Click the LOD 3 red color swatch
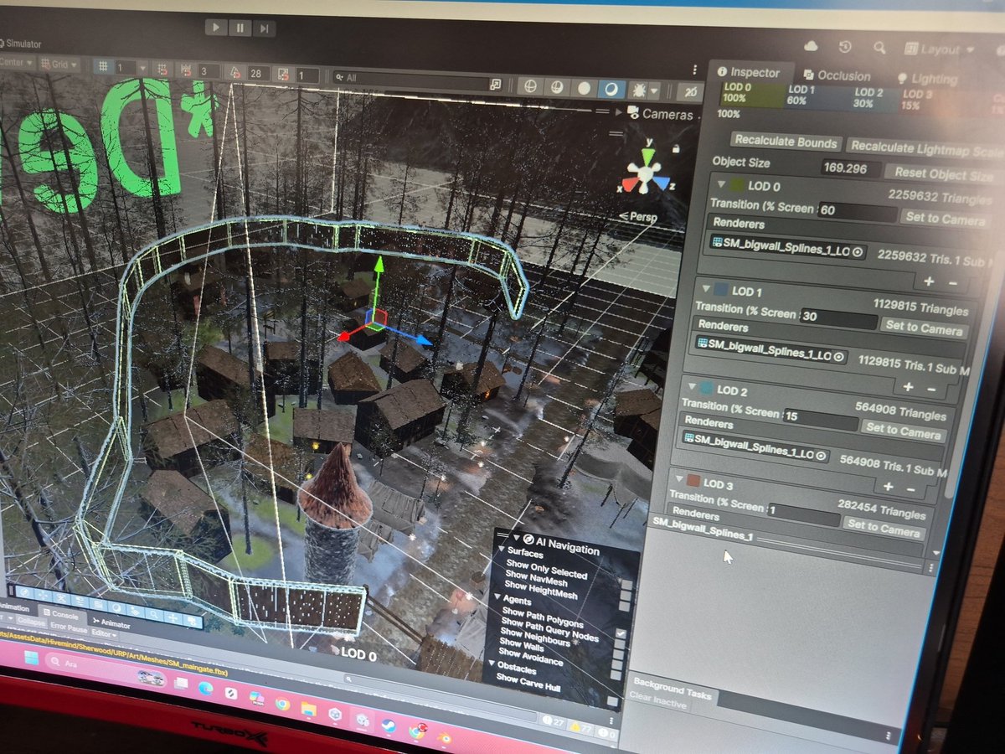The width and height of the screenshot is (1005, 754). [693, 481]
